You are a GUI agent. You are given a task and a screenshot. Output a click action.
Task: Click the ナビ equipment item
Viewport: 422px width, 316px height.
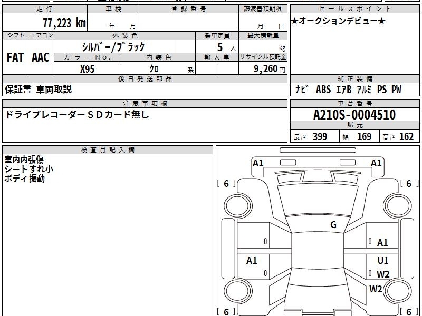pos(302,90)
